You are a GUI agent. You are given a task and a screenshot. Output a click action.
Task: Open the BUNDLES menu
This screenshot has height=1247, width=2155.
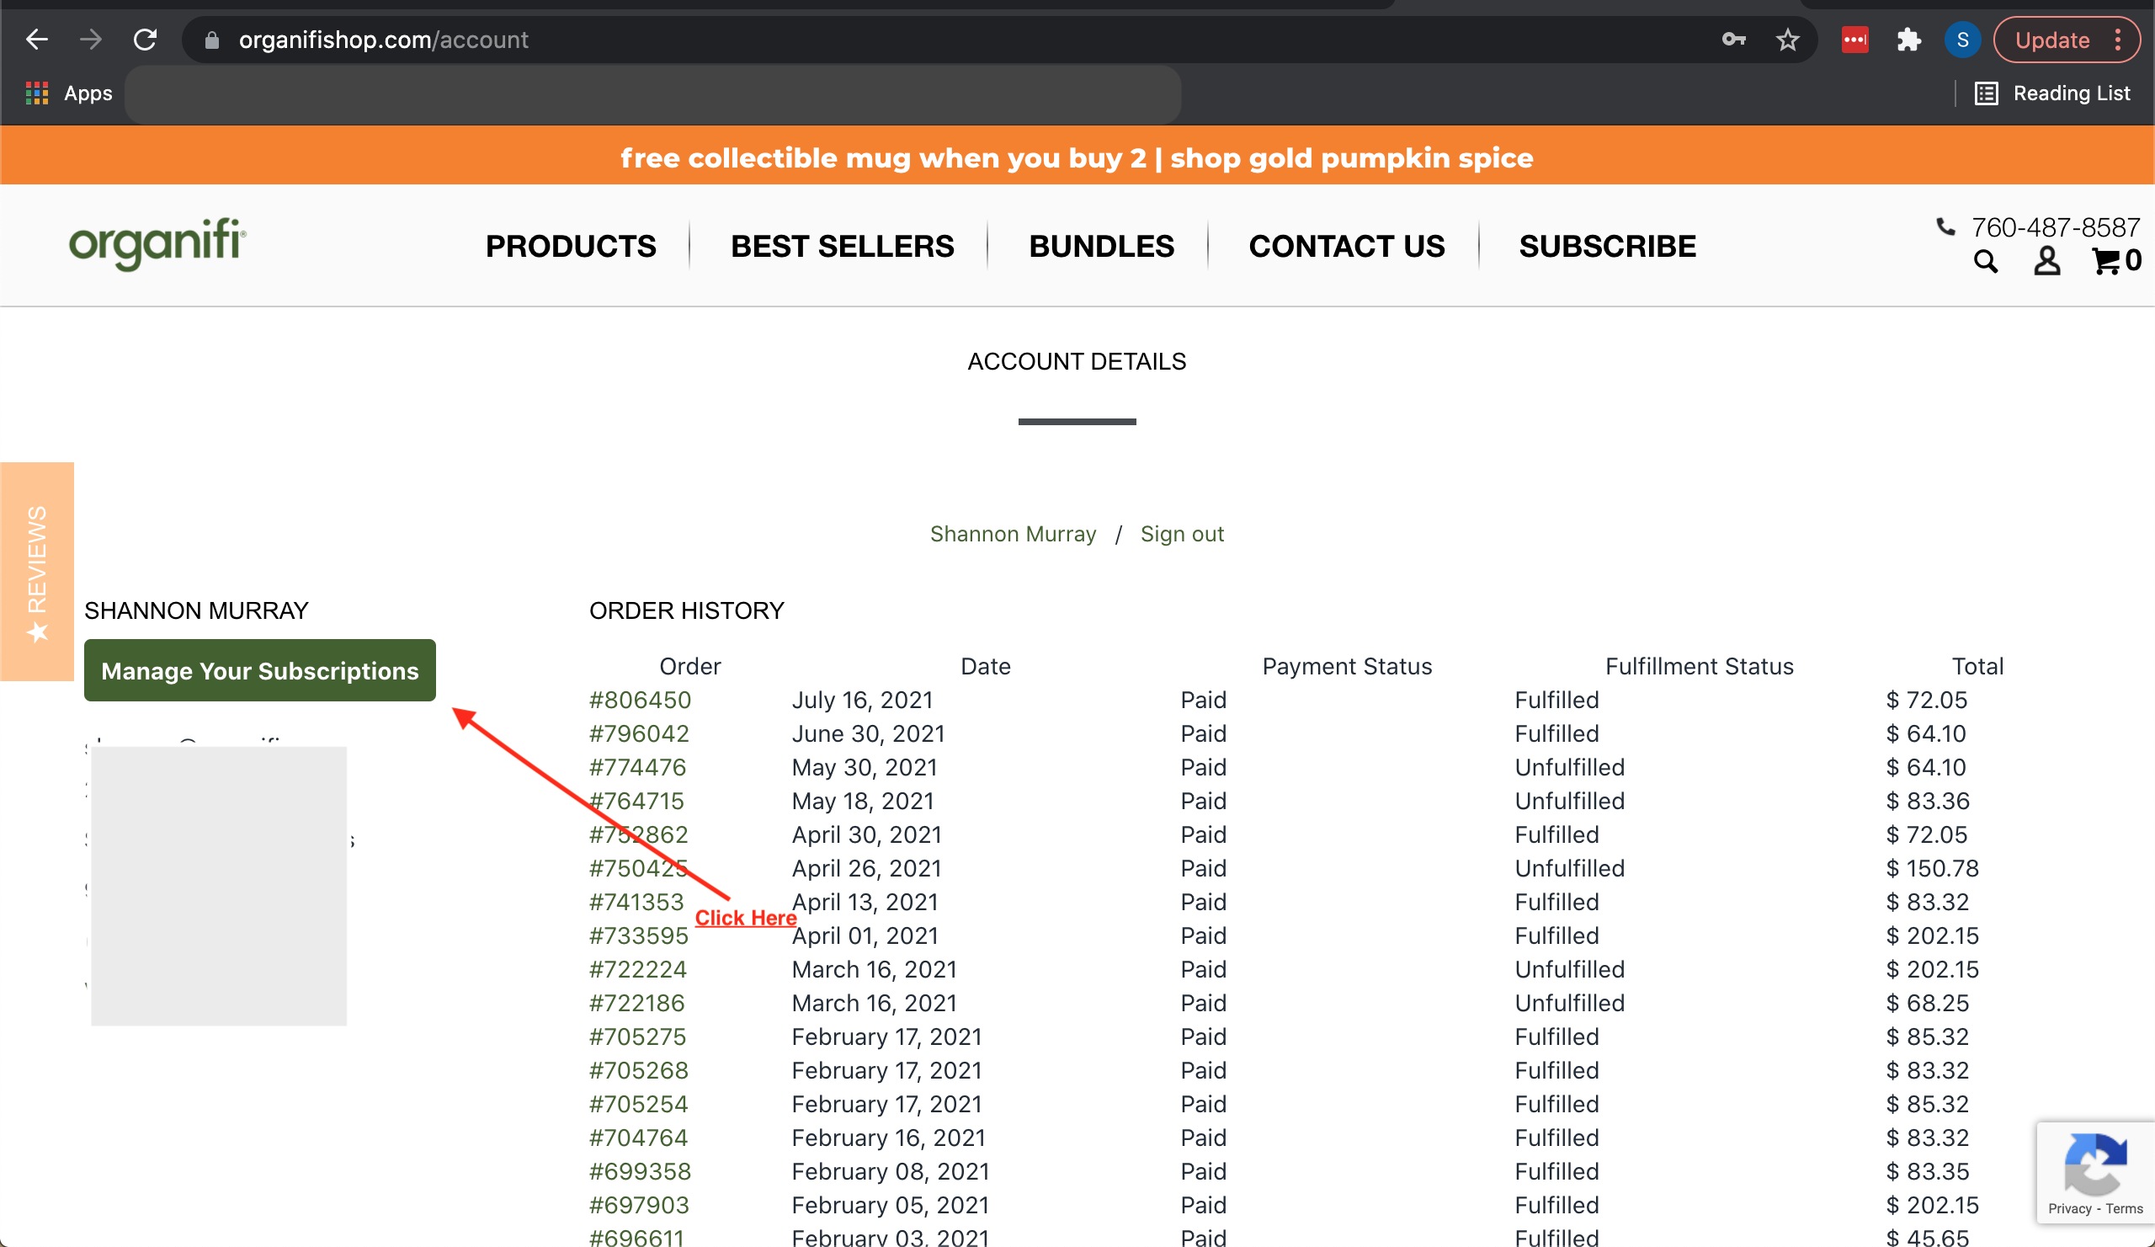(1100, 247)
